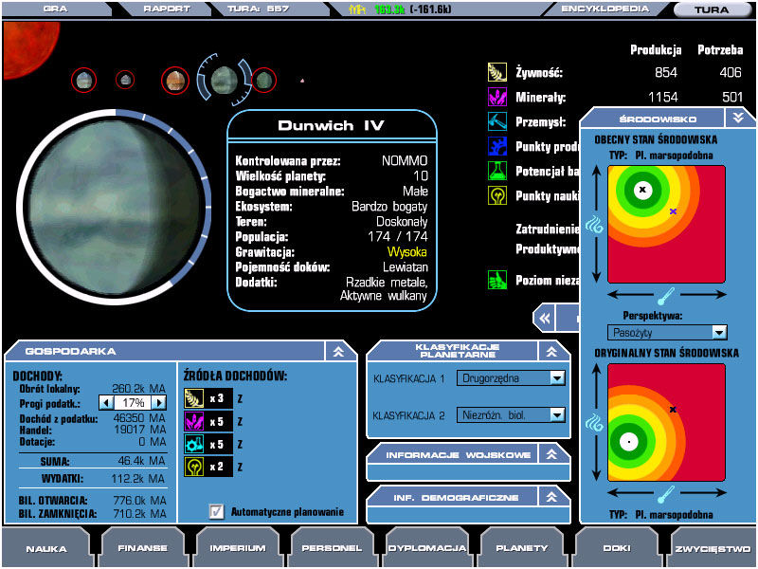The image size is (758, 569).
Task: Click the Minerały demand value 501
Action: pos(731,98)
